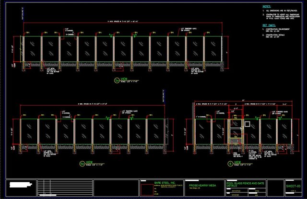Select the NOTES heading text

(x=267, y=7)
